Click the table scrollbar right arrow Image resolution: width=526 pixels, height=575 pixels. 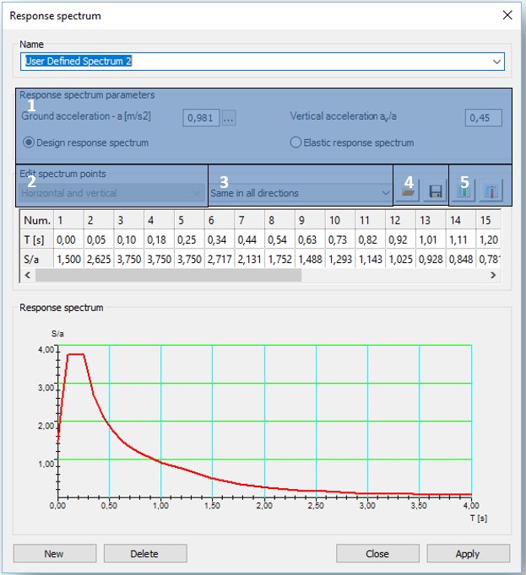pos(493,275)
